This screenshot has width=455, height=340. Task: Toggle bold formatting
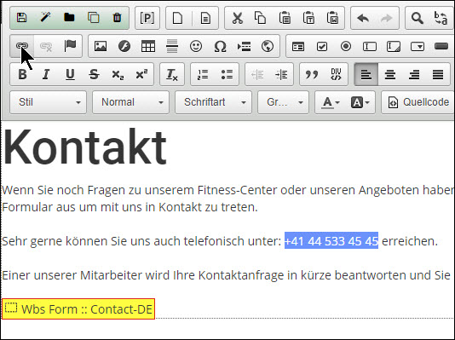point(22,74)
